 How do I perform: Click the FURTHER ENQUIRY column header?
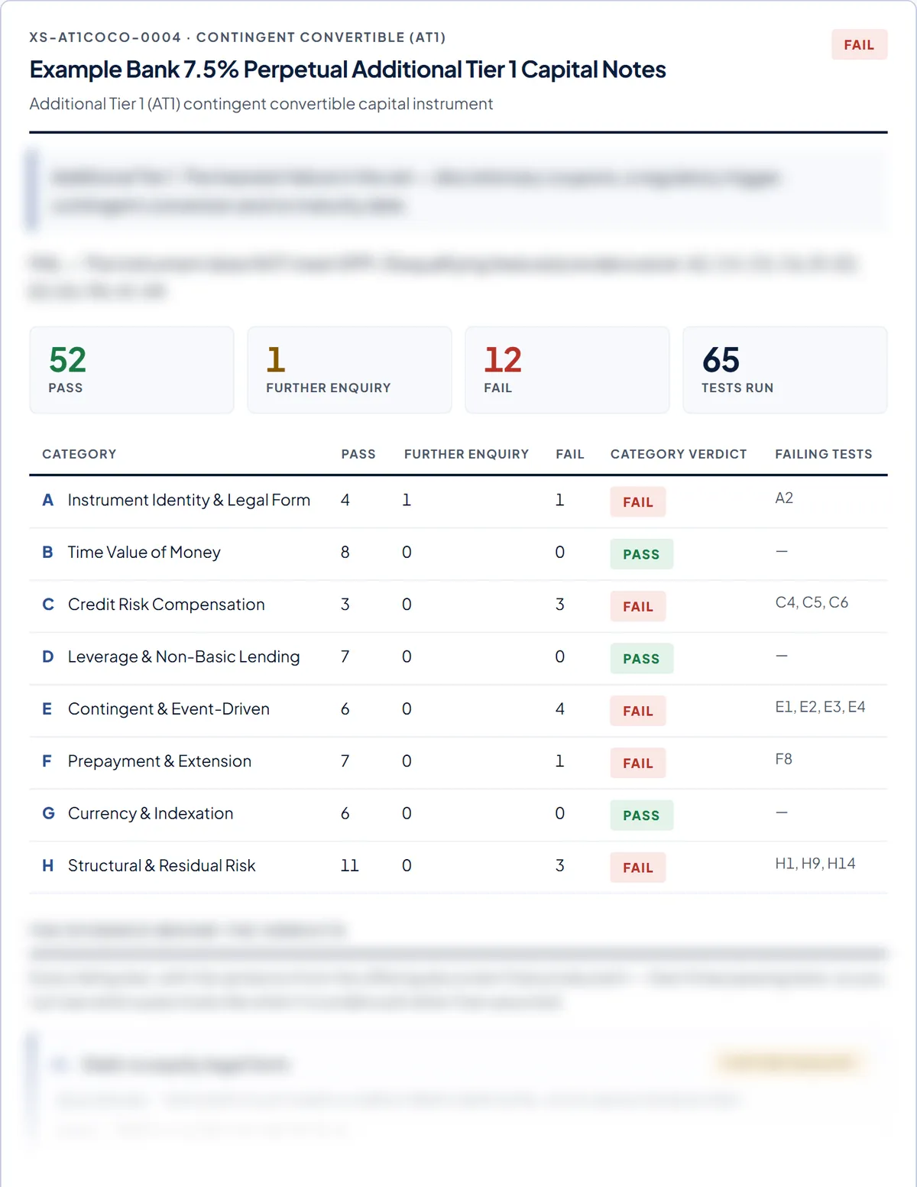click(x=466, y=454)
